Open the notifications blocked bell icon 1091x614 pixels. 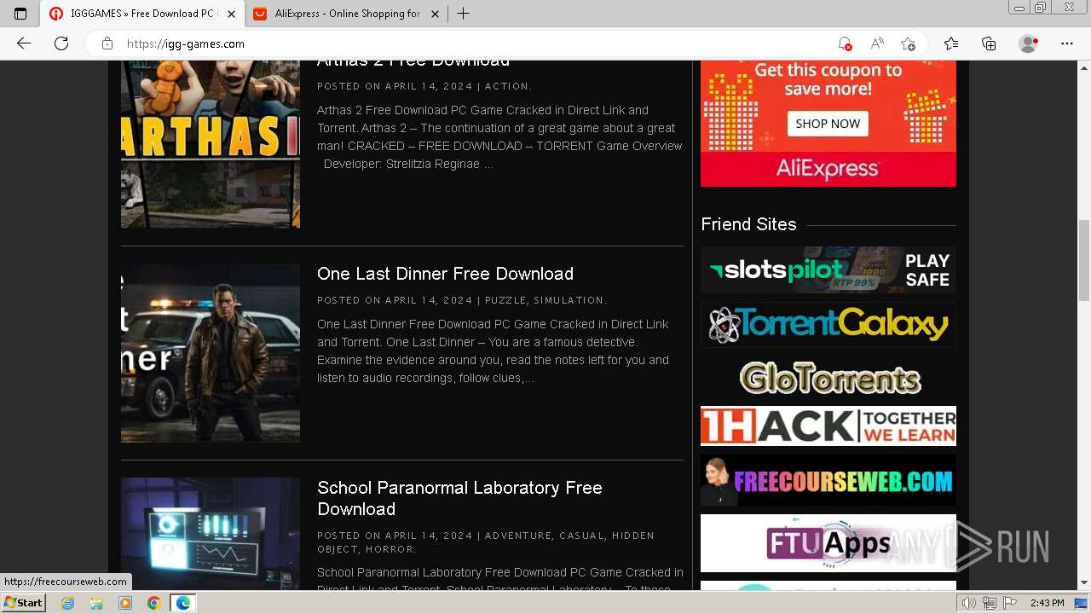tap(845, 43)
